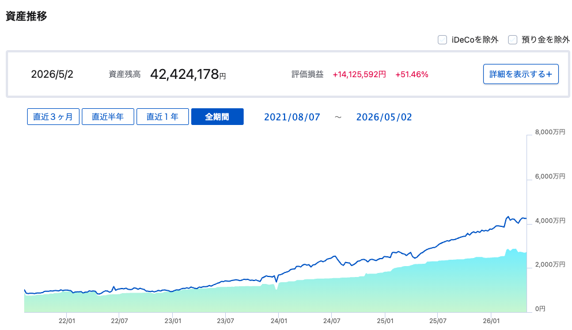The height and width of the screenshot is (330, 572).
Task: Click the 26/01 x-axis label
Action: coord(491,321)
